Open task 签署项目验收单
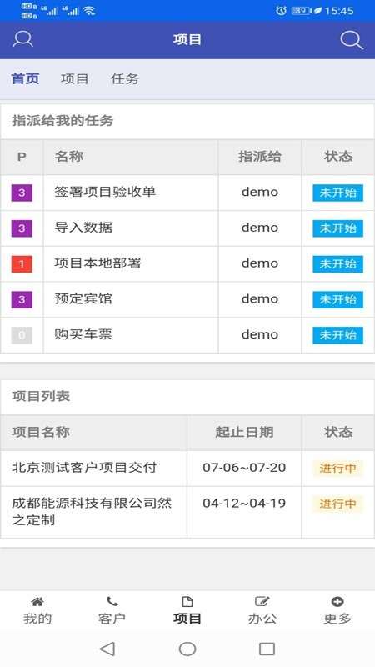 (105, 192)
